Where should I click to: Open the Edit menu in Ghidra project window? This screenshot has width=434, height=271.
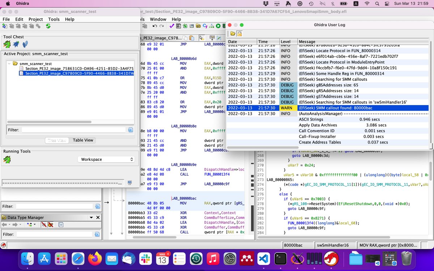pos(19,19)
